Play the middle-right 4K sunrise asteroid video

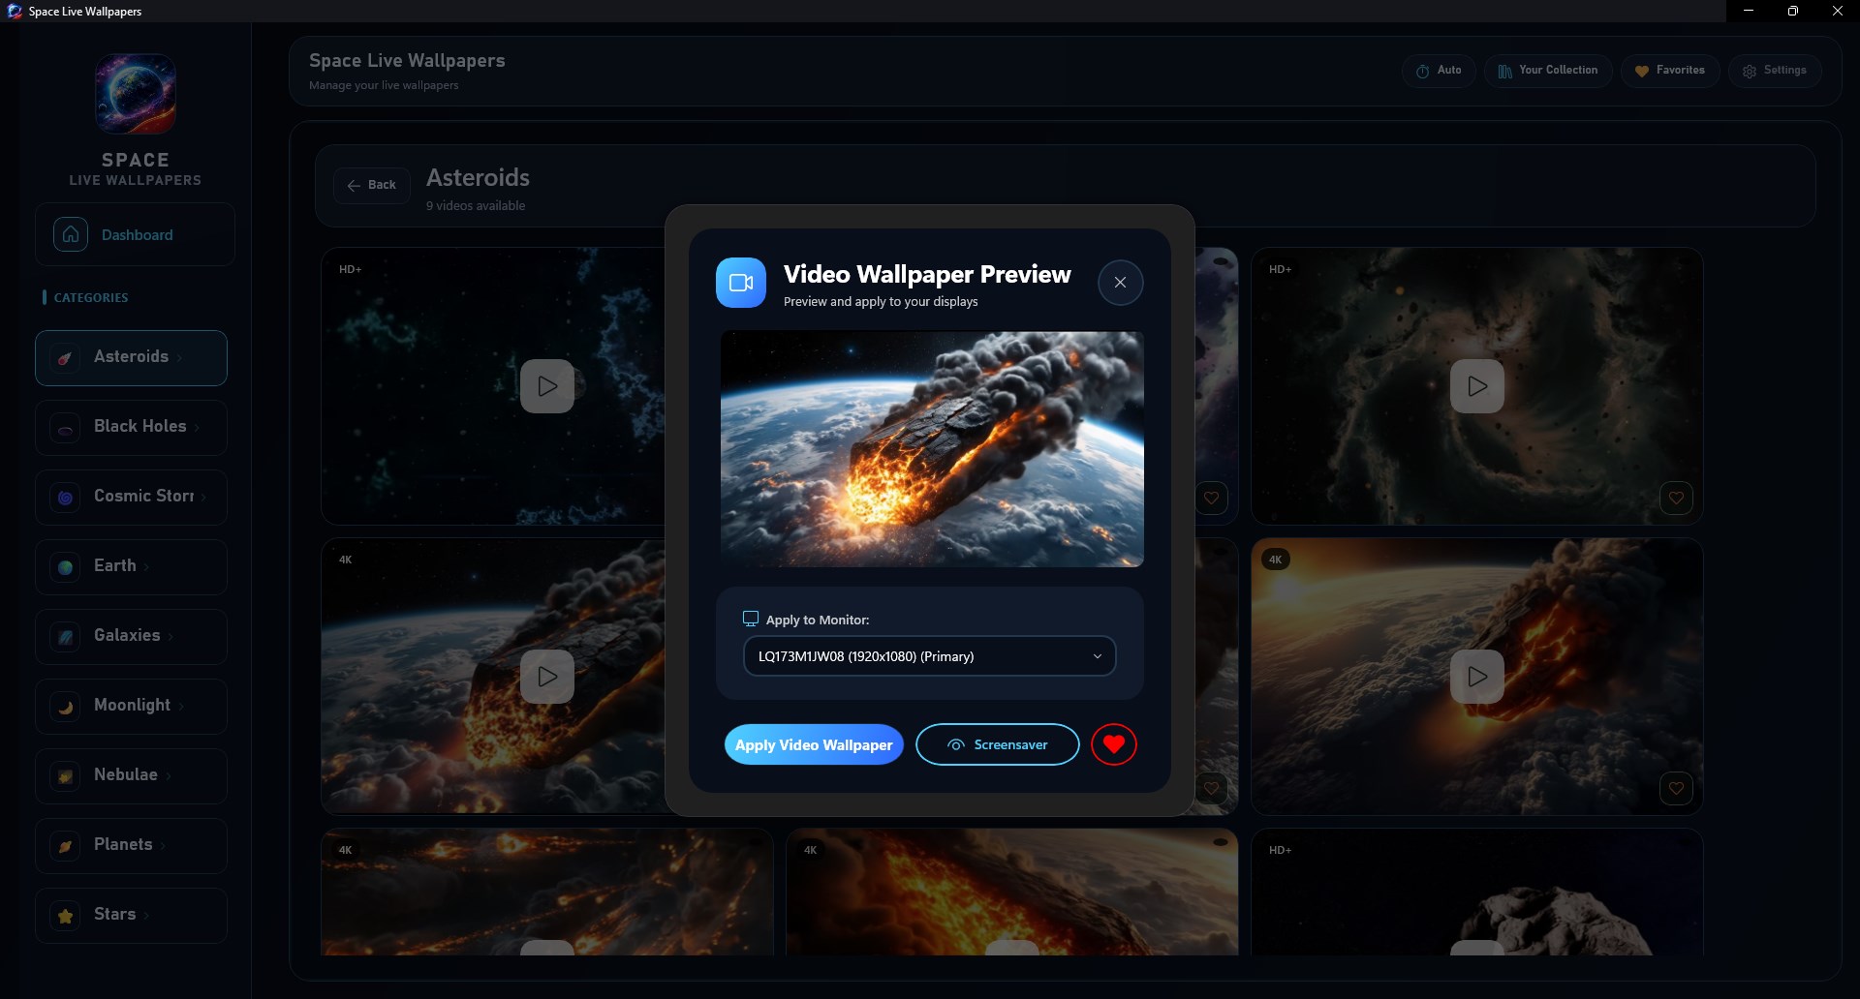(x=1477, y=677)
